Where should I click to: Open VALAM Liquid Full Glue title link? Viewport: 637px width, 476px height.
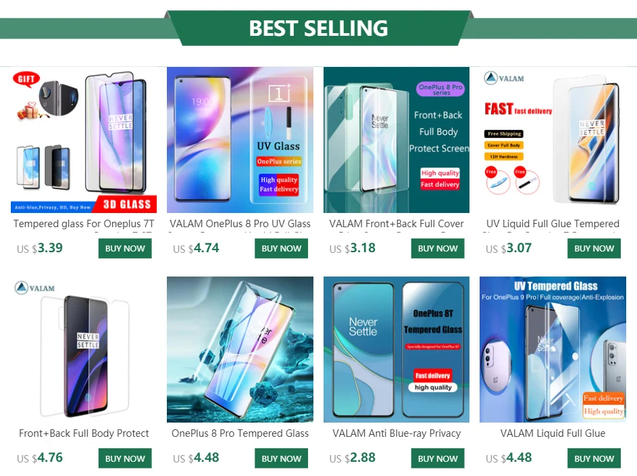point(553,433)
